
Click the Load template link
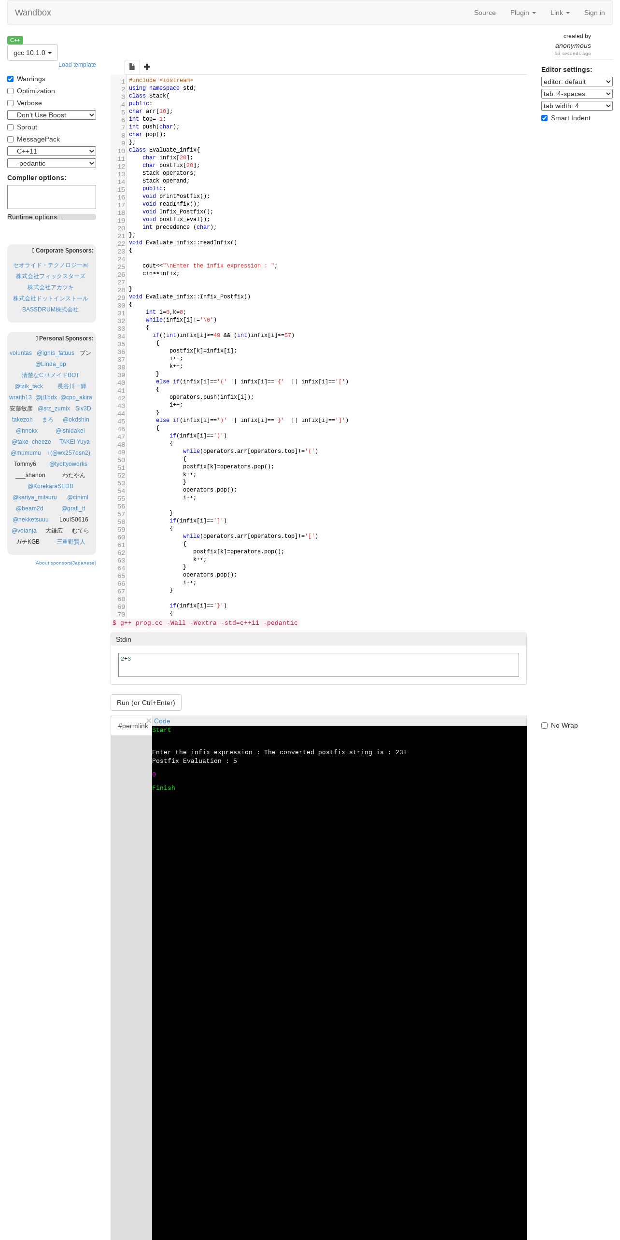[77, 65]
